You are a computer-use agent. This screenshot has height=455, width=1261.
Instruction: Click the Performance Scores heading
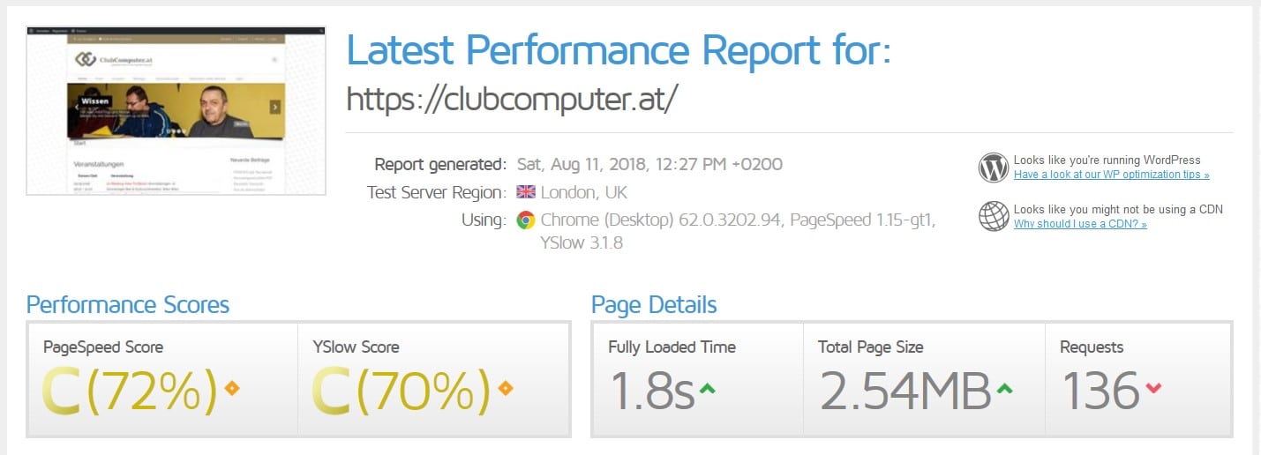pos(128,305)
